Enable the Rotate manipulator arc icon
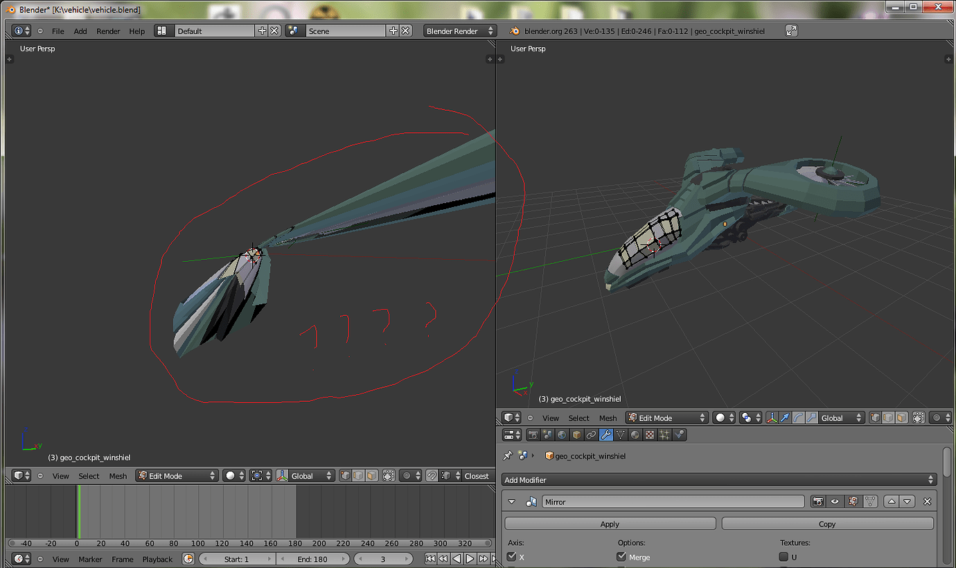 798,418
